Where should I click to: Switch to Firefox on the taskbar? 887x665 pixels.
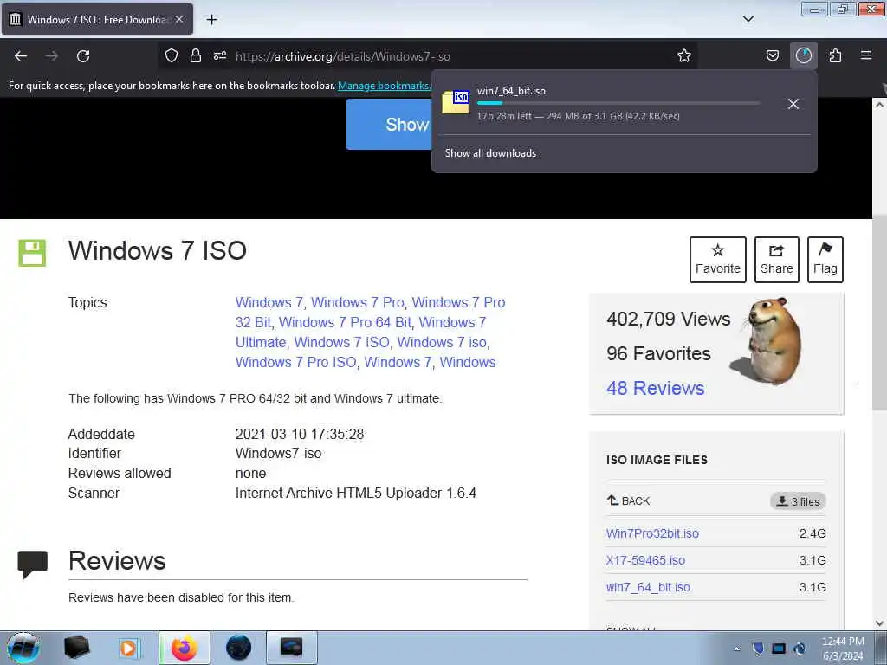pyautogui.click(x=184, y=648)
